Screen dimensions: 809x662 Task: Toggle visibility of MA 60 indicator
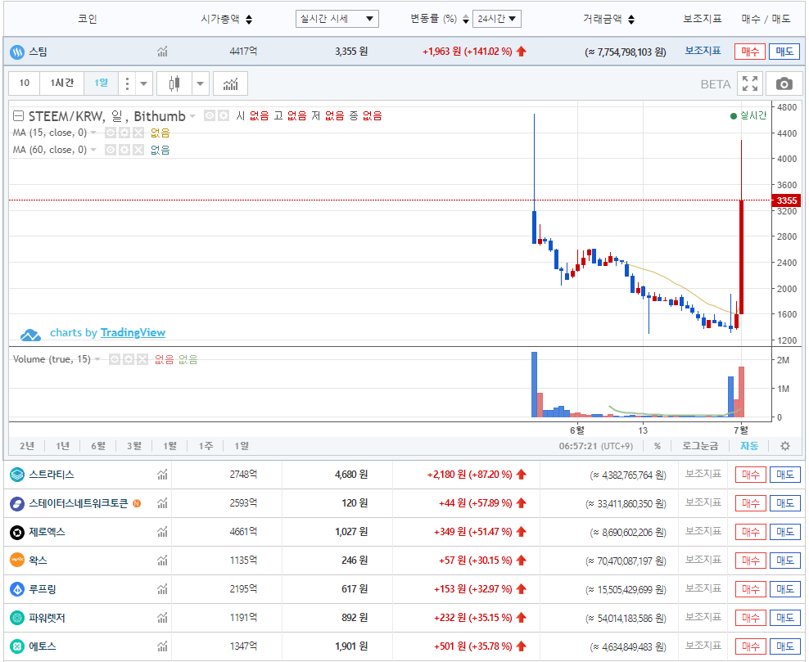[111, 150]
